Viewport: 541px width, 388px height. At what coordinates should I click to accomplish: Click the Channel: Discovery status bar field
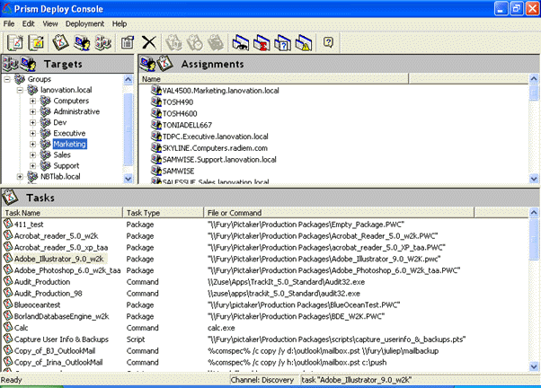[264, 380]
